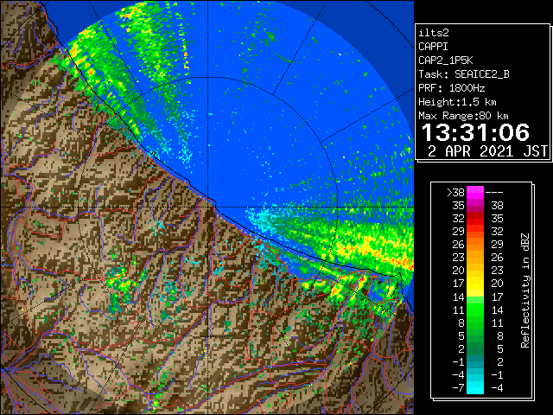Click '14' in the legend's left column
This screenshot has height=415, width=553.
[459, 297]
